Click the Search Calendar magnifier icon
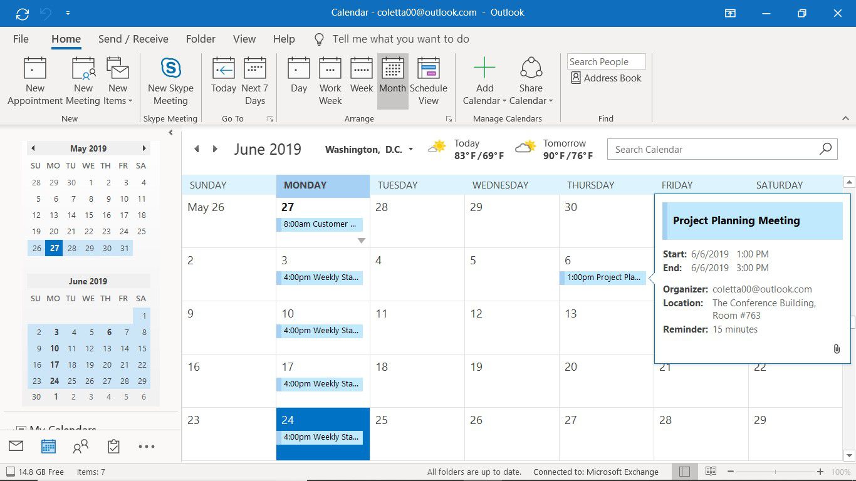Viewport: 856px width, 481px height. coord(826,149)
